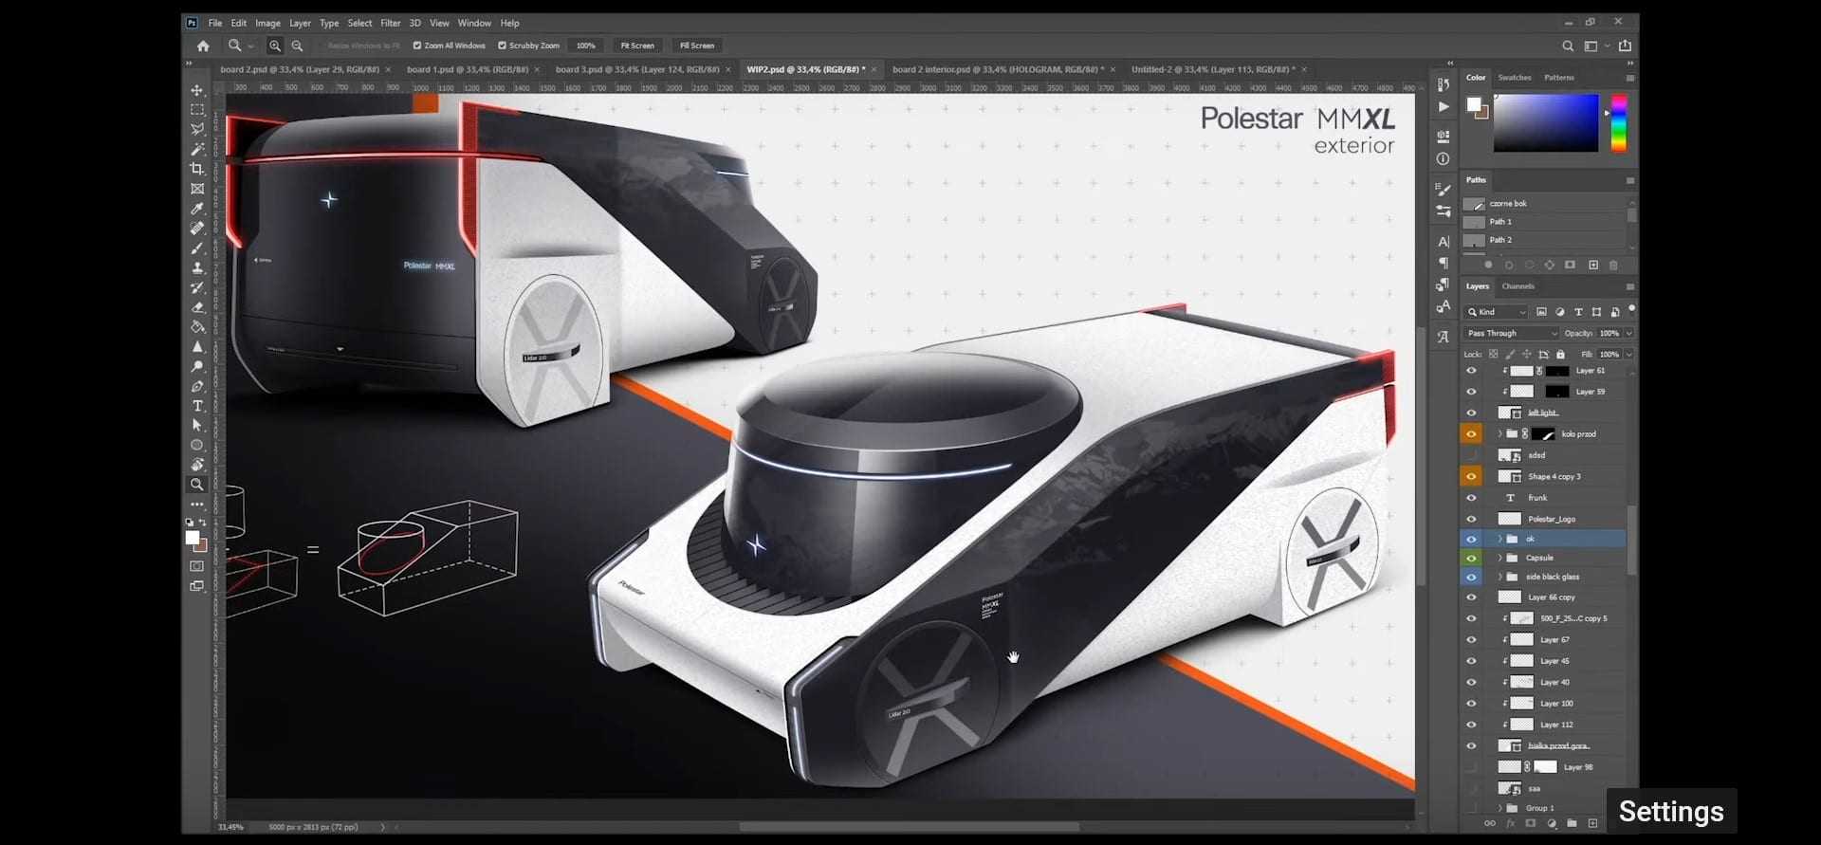Expand the Capsule layer group
The width and height of the screenshot is (1821, 845).
pos(1499,558)
